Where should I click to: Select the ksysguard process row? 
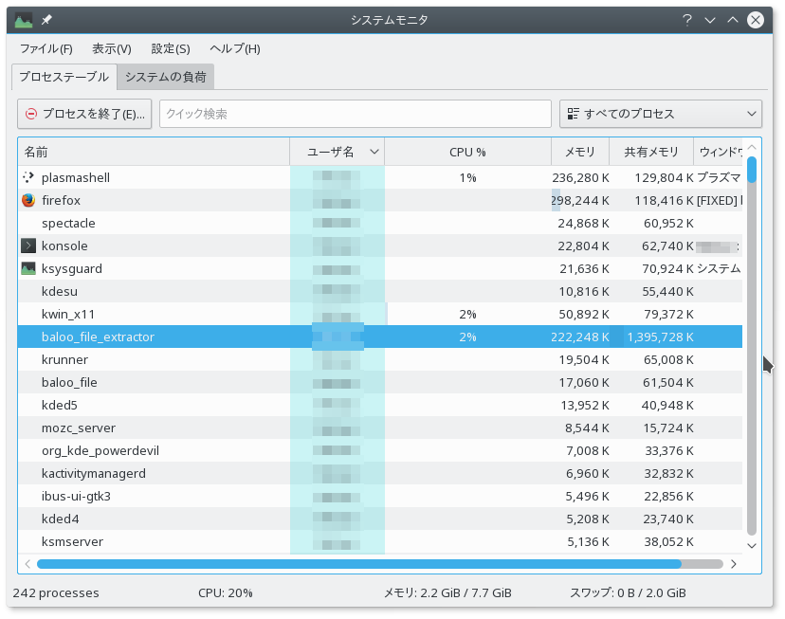(x=380, y=268)
